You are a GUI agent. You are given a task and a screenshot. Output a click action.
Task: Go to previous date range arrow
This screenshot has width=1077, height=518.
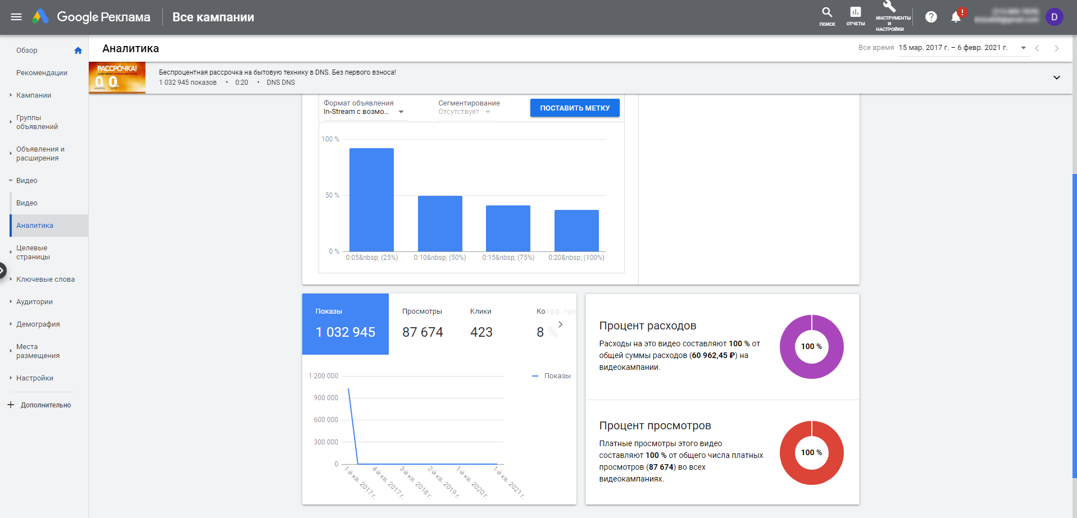pos(1037,48)
